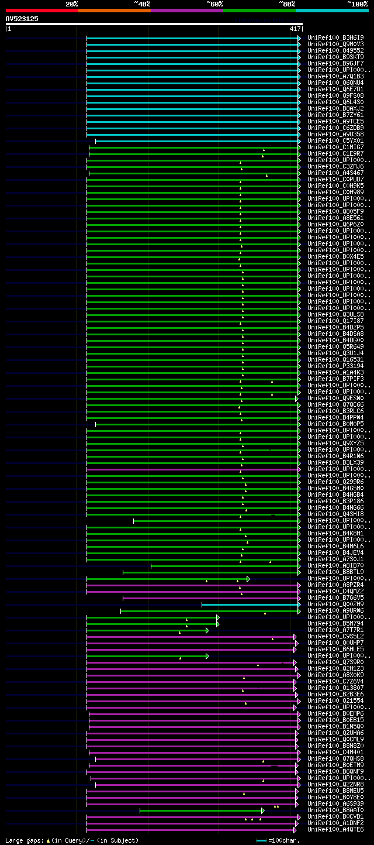The width and height of the screenshot is (374, 845).
Task: Select hit UniRef100_P33194
Action: [335, 366]
